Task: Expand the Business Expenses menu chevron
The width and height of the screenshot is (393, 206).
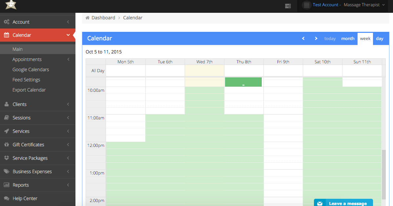Action: 68,172
